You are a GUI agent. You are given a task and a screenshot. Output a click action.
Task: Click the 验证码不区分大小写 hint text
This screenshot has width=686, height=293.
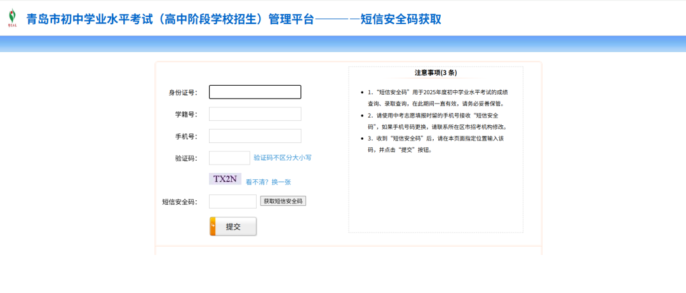[283, 158]
